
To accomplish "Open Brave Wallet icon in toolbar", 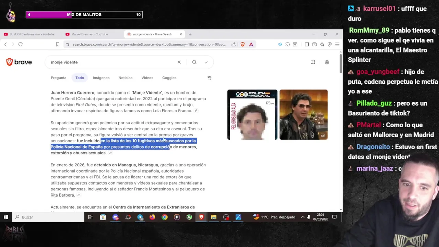I will [x=315, y=44].
